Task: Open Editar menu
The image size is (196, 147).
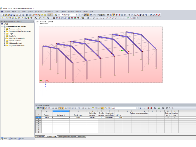Action: tap(14, 12)
